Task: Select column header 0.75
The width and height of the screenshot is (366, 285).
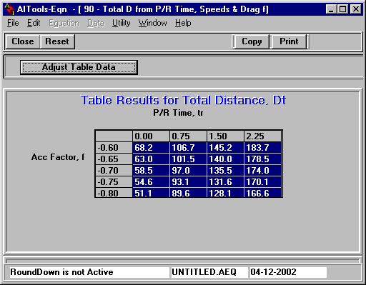Action: point(188,136)
